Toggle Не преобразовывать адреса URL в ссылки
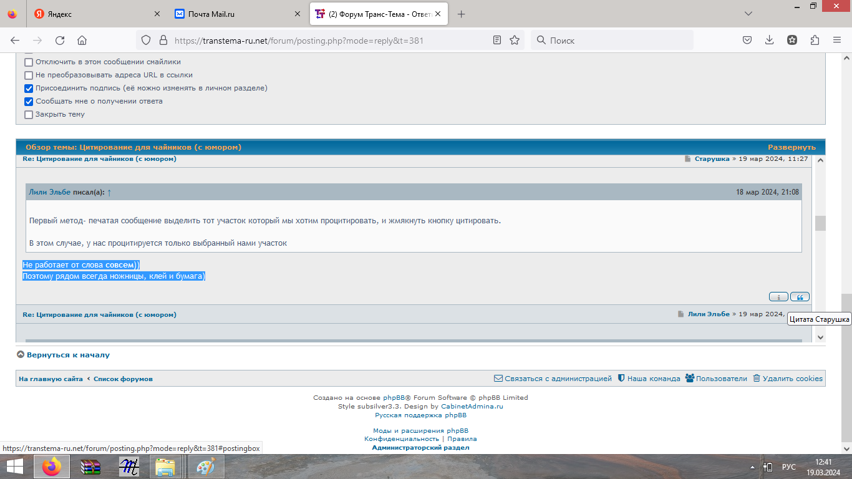Screen dimensions: 852x479 pos(29,75)
